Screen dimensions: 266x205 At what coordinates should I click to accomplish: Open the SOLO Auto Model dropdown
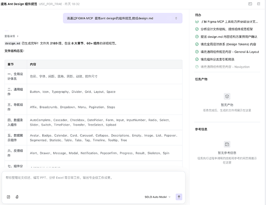(158, 197)
